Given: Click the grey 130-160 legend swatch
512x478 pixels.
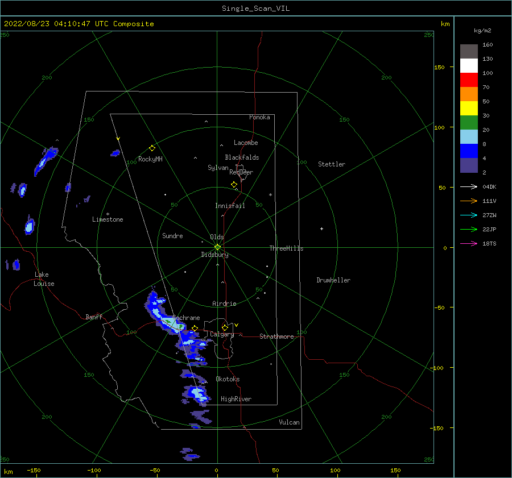Looking at the screenshot, I should [469, 52].
